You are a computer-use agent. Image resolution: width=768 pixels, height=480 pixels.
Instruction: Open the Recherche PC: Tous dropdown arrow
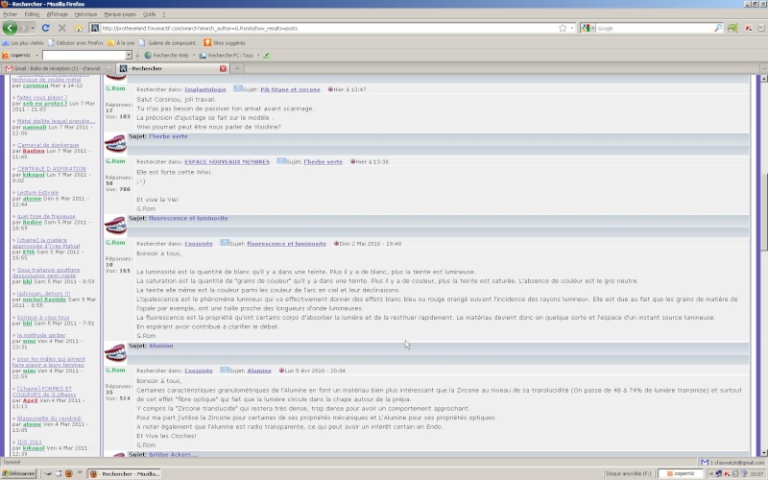(x=258, y=56)
